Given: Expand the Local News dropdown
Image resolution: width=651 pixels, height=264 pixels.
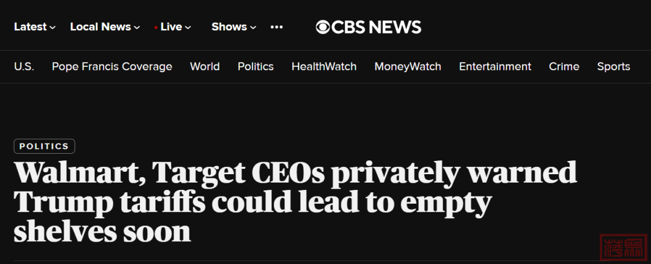Looking at the screenshot, I should pyautogui.click(x=105, y=27).
